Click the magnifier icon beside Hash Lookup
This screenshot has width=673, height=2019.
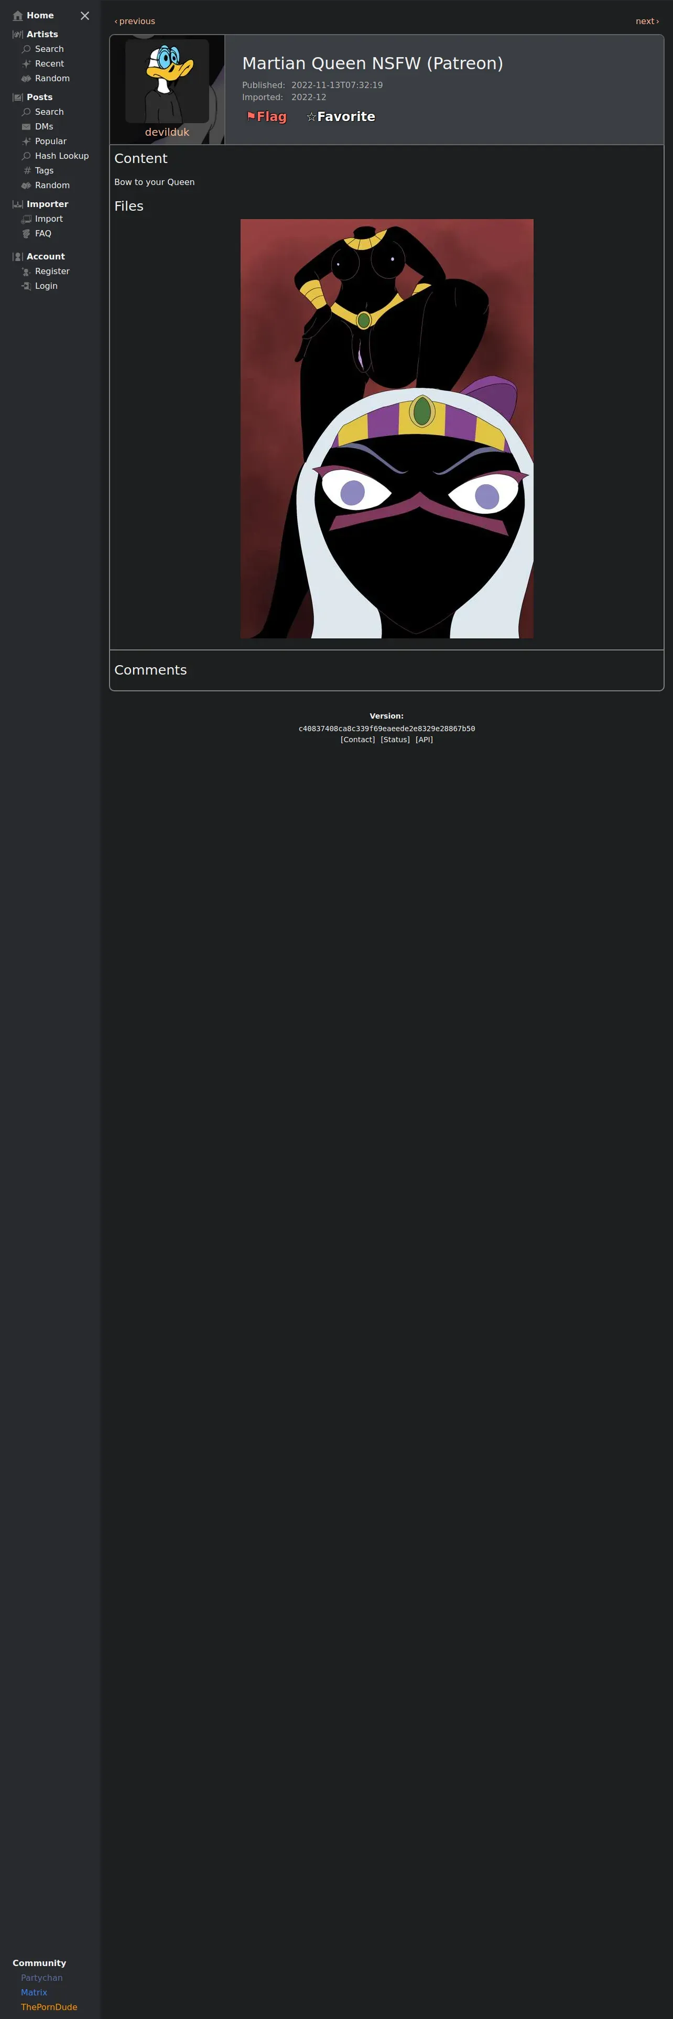click(27, 156)
